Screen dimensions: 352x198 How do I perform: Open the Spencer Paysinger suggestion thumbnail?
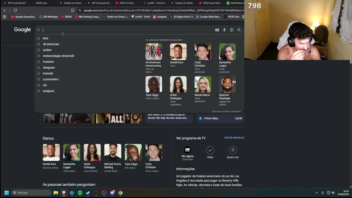227,84
